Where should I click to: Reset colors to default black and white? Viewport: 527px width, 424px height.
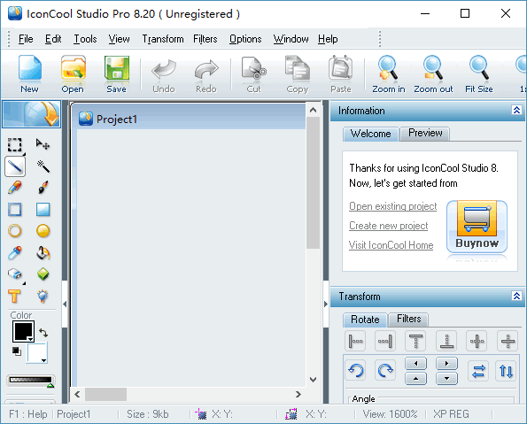coord(17,351)
